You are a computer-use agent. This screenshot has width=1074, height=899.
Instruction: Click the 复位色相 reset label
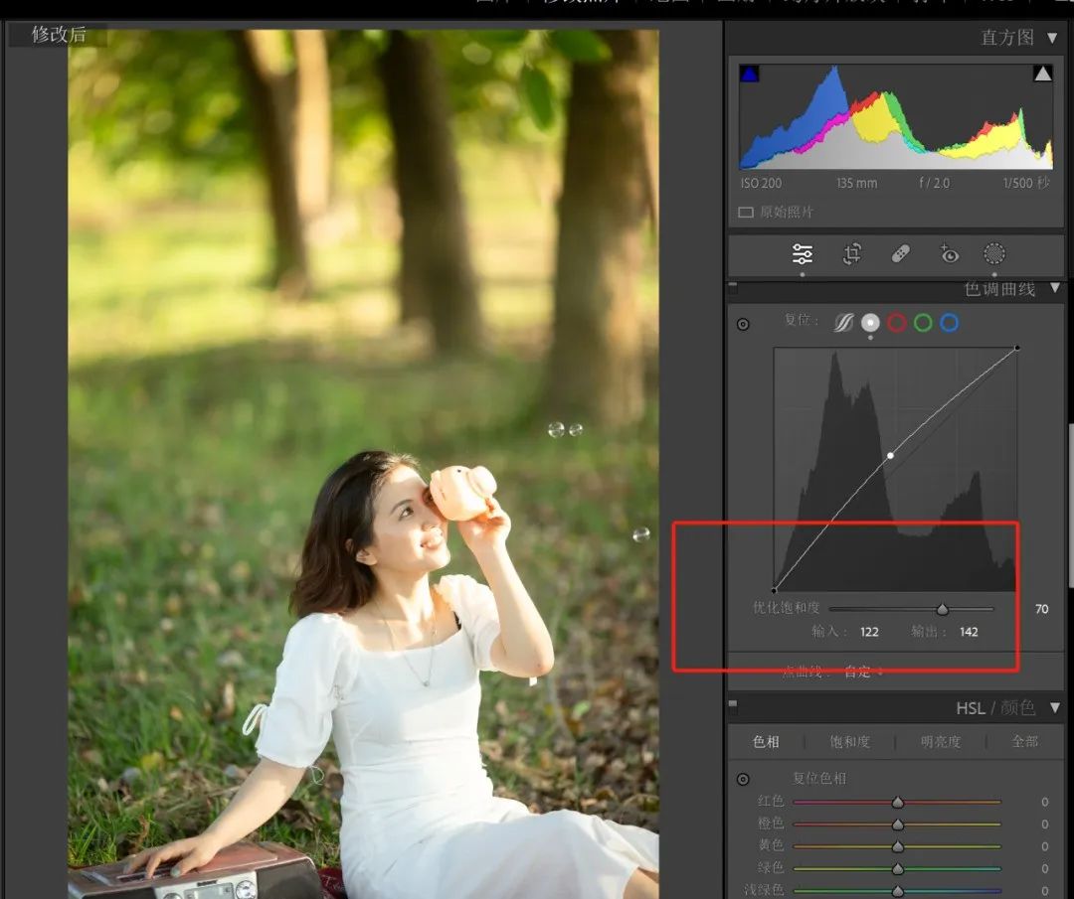[x=819, y=778]
